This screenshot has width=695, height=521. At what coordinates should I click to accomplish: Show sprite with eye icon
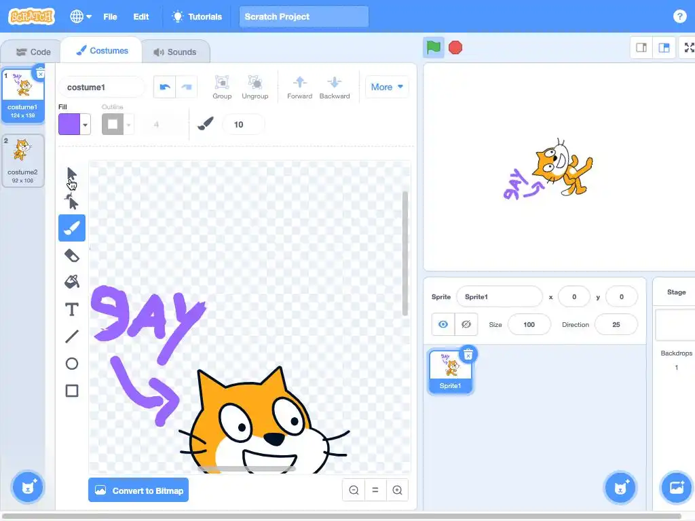443,324
